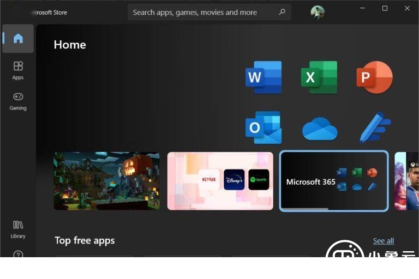Open the soccer game carousel thumbnail

[x=406, y=181]
